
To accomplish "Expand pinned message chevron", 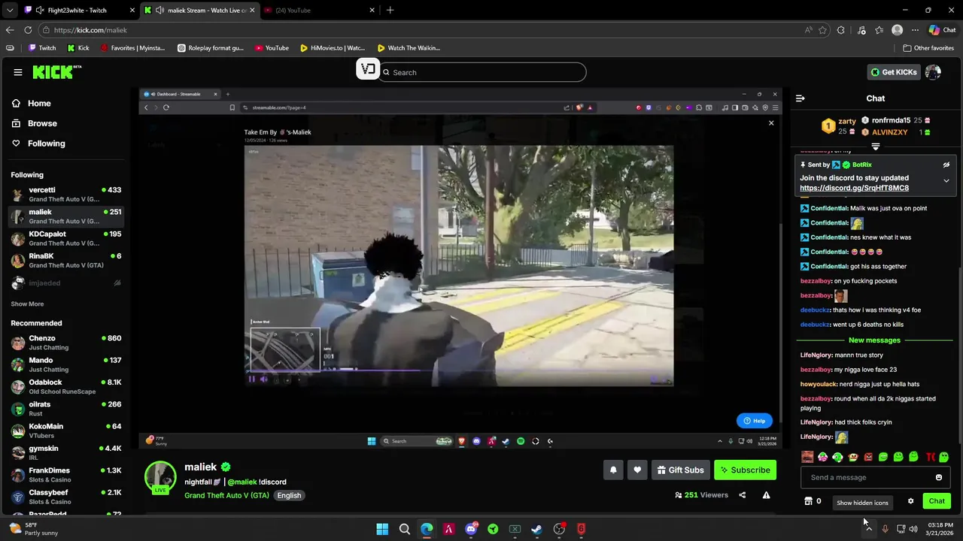I will coord(946,181).
